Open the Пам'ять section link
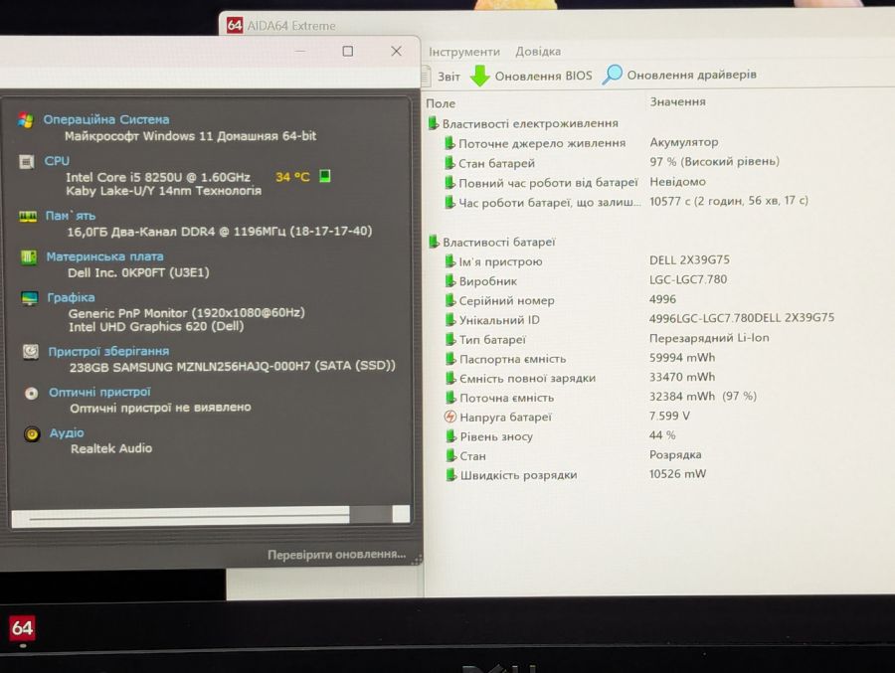895x673 pixels. 71,216
